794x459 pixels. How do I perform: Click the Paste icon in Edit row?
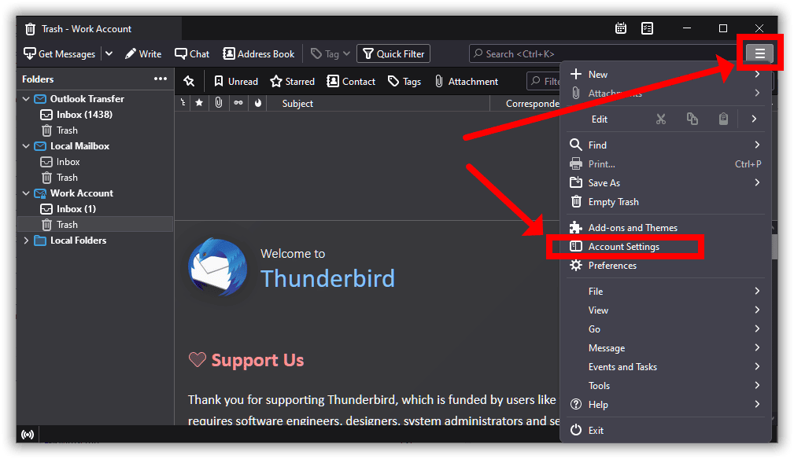pos(723,119)
